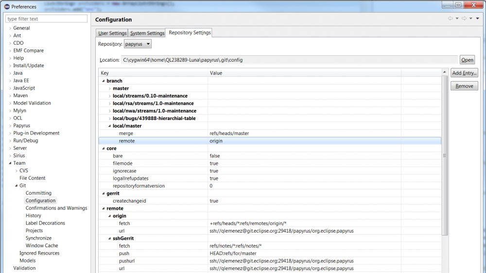
Task: Click the scrollbar up arrow of the table
Action: click(445, 72)
